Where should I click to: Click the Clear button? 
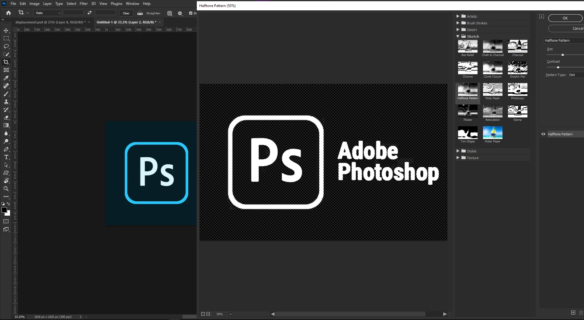coord(126,13)
